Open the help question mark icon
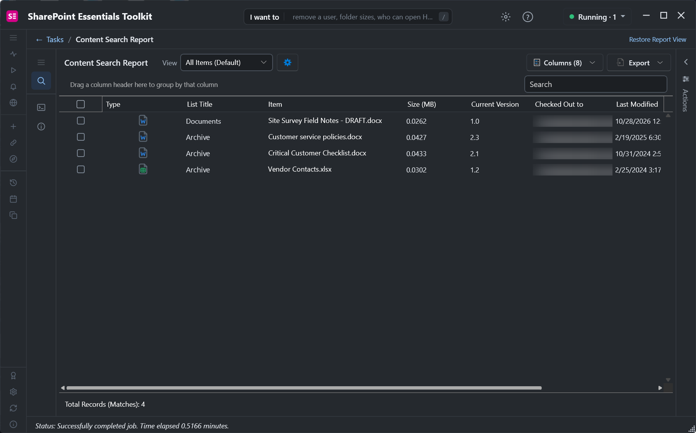Screen dimensions: 696x433 click(x=527, y=17)
